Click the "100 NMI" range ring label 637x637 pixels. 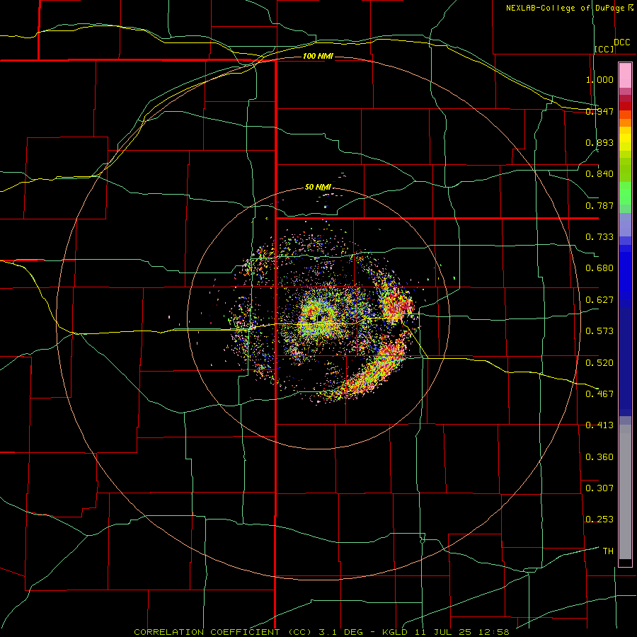318,56
